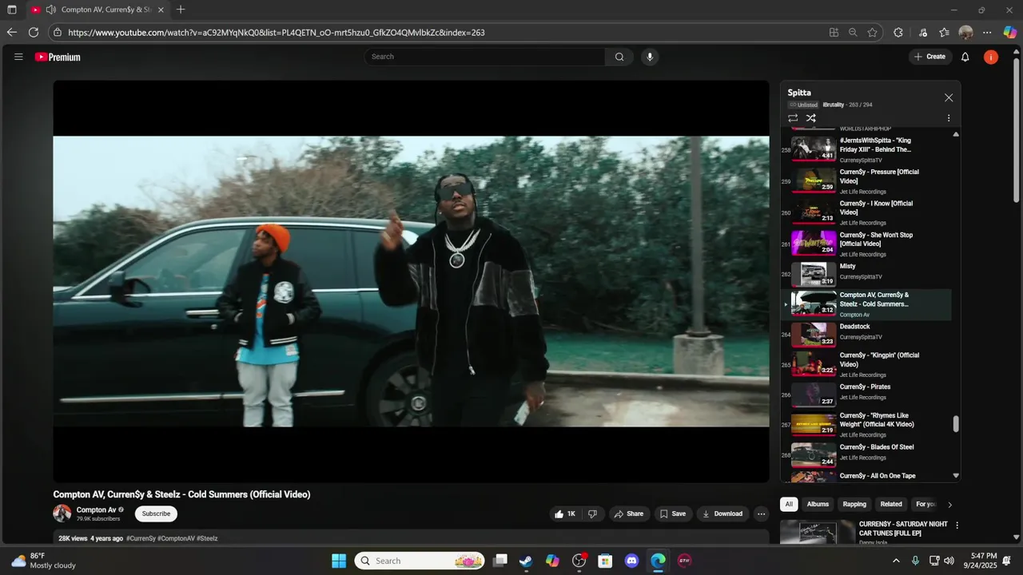Select the Albums filter chip
Screen dimensions: 1023x575
point(818,505)
